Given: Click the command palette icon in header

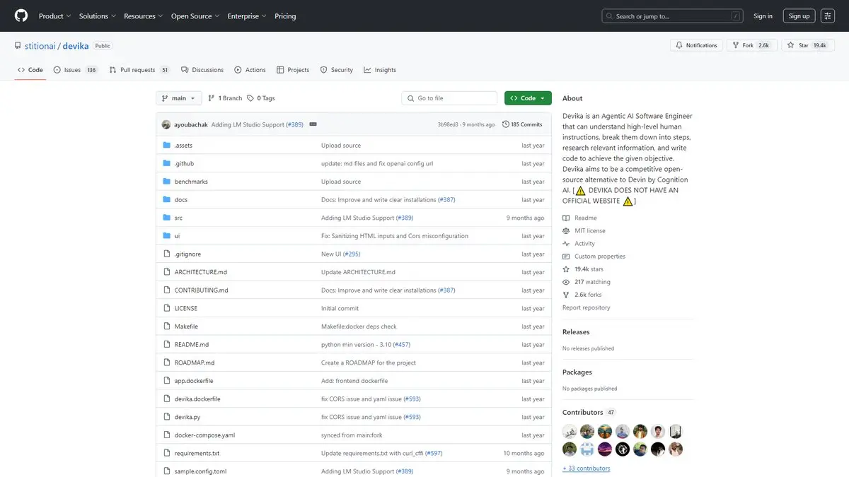Looking at the screenshot, I should click(827, 16).
